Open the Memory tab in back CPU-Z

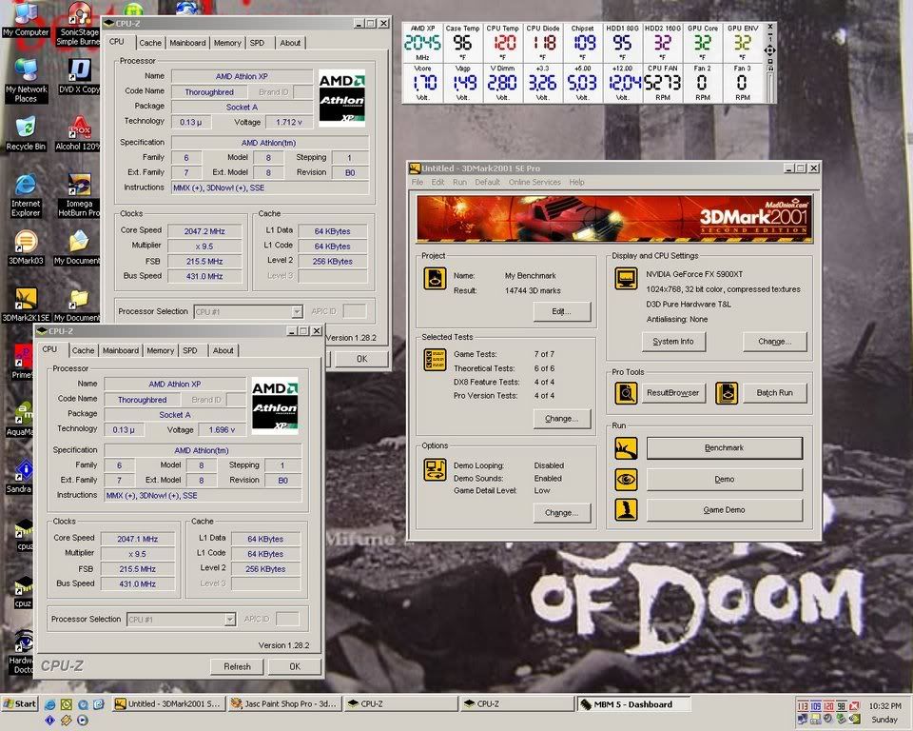[x=227, y=43]
